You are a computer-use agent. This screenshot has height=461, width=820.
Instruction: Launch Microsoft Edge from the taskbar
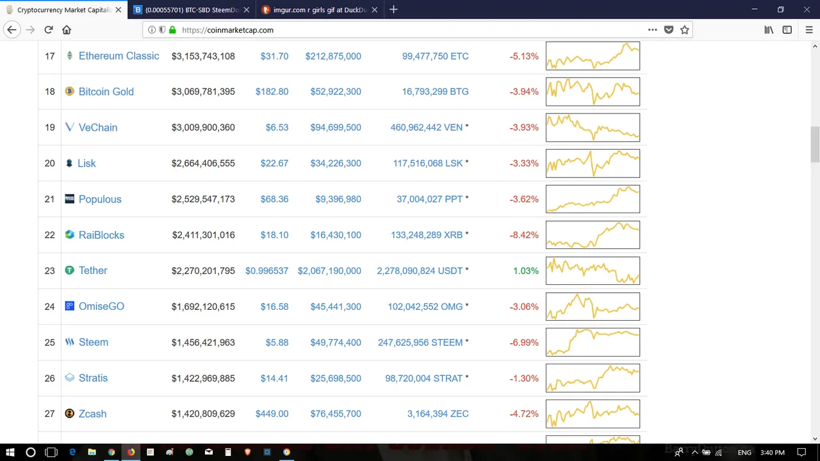click(x=72, y=452)
